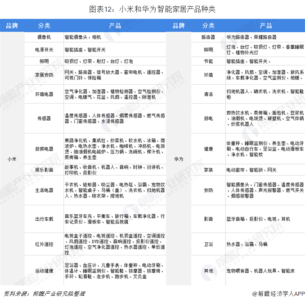
Task: Click the 摄像机 category cell
Action: pyautogui.click(x=44, y=37)
